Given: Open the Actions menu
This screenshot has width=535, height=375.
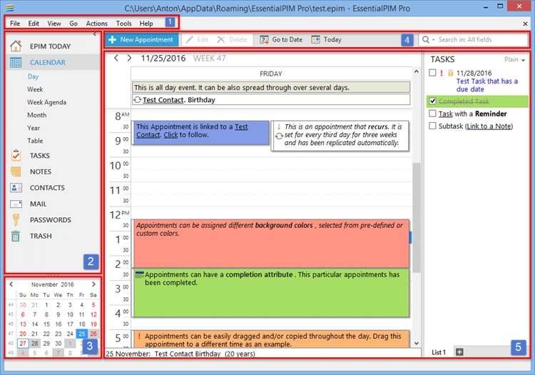Looking at the screenshot, I should click(96, 24).
